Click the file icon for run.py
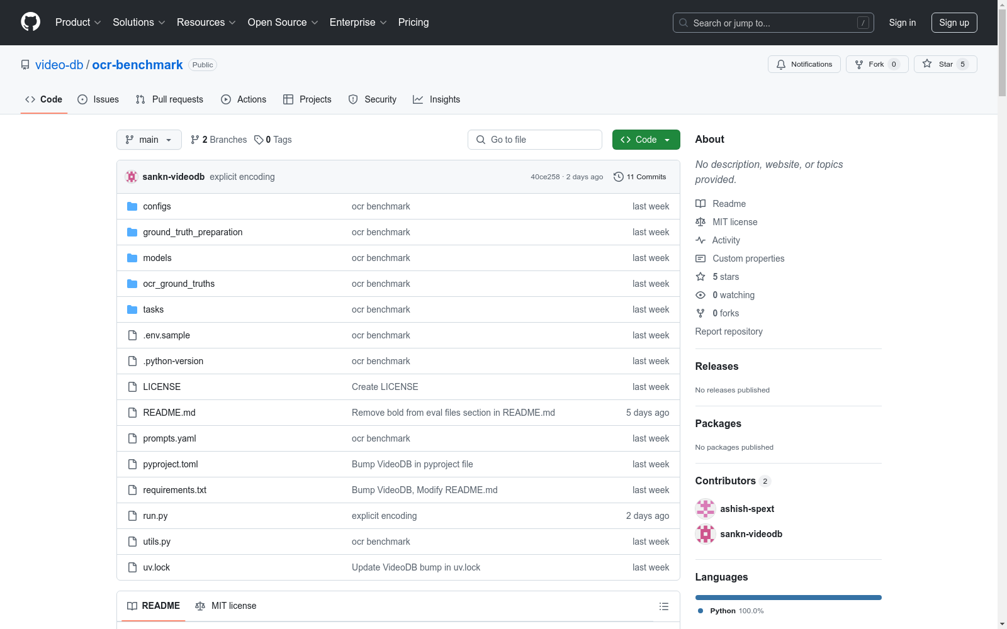The height and width of the screenshot is (629, 1007). click(132, 516)
